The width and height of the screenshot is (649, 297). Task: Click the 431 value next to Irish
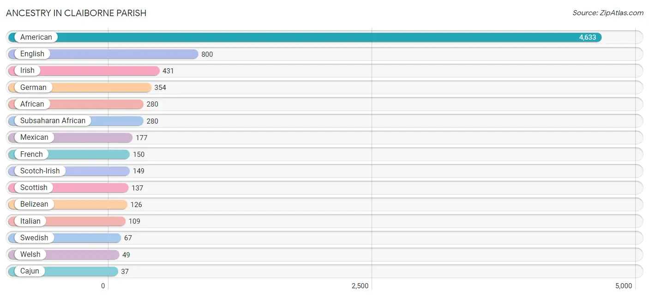pos(168,71)
